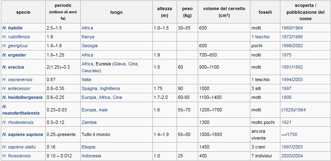
Task: Click the Inghilterra link
Action: pos(109,88)
